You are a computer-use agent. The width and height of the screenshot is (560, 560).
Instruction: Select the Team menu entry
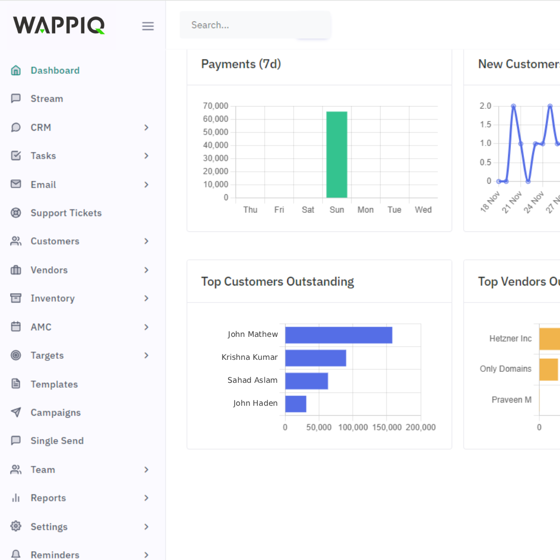tap(43, 470)
